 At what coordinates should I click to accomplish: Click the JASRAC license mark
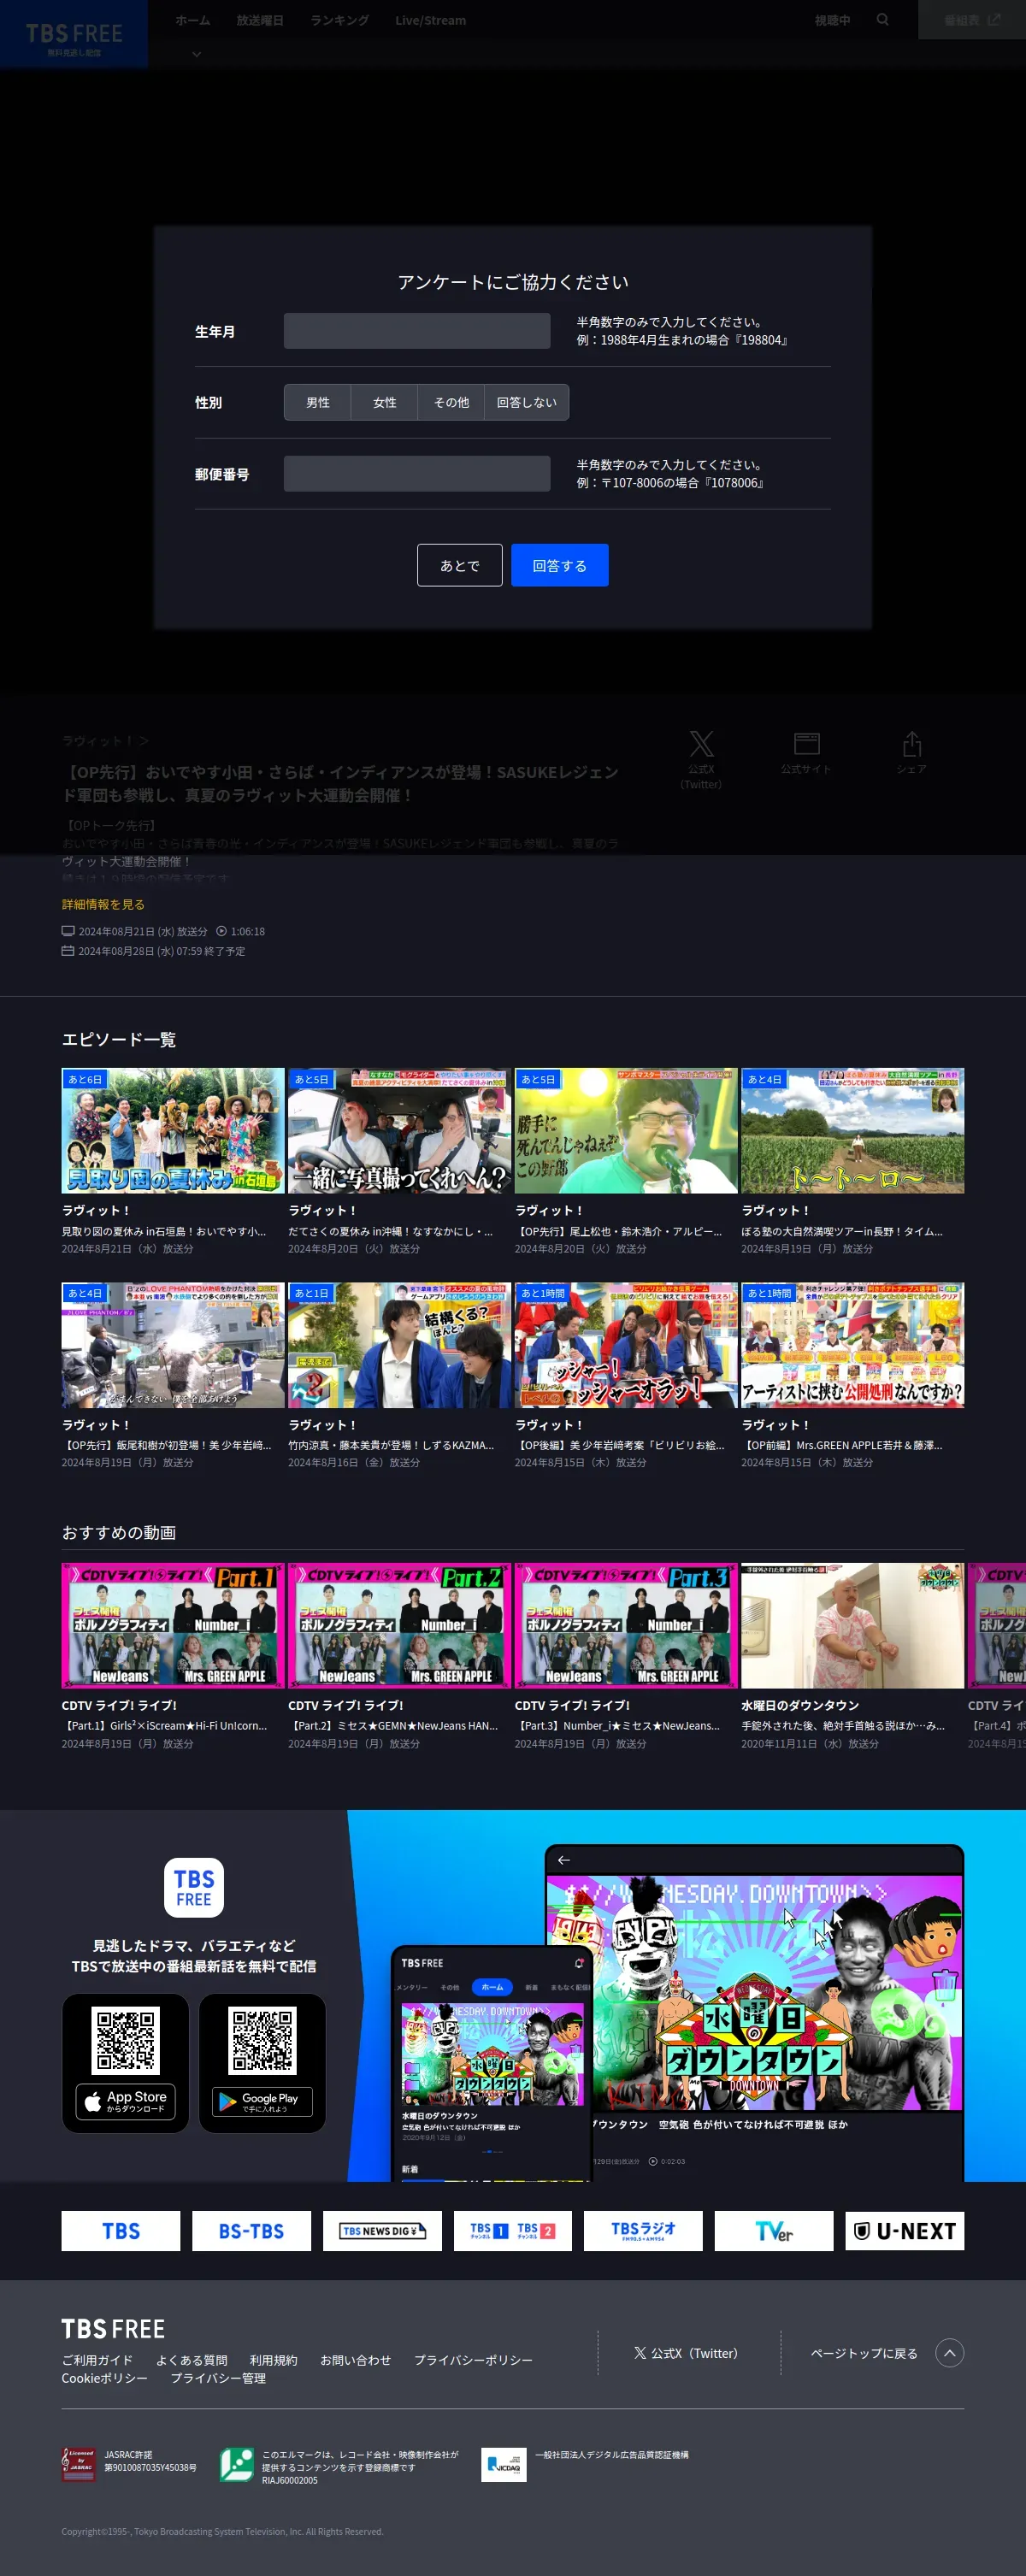79,2465
